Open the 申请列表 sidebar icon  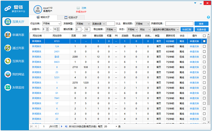point(8,35)
